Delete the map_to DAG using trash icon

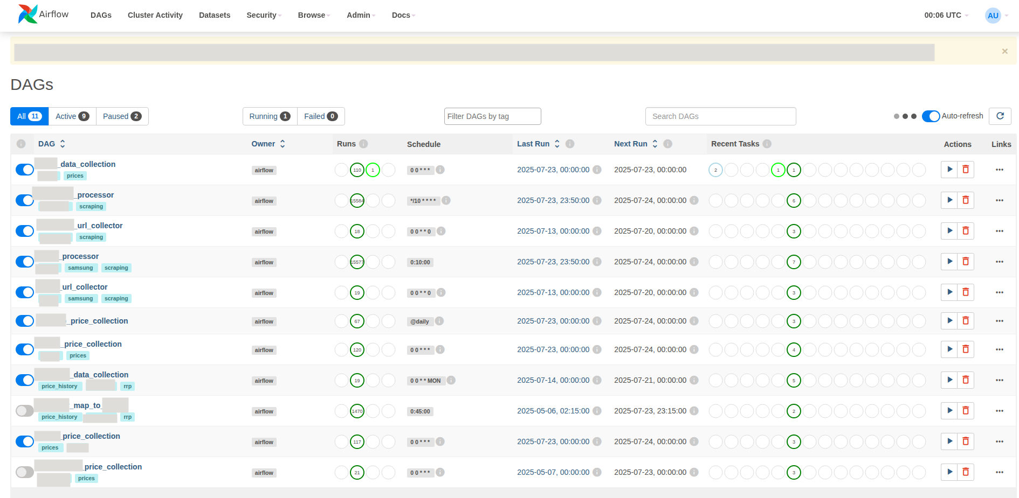[966, 411]
